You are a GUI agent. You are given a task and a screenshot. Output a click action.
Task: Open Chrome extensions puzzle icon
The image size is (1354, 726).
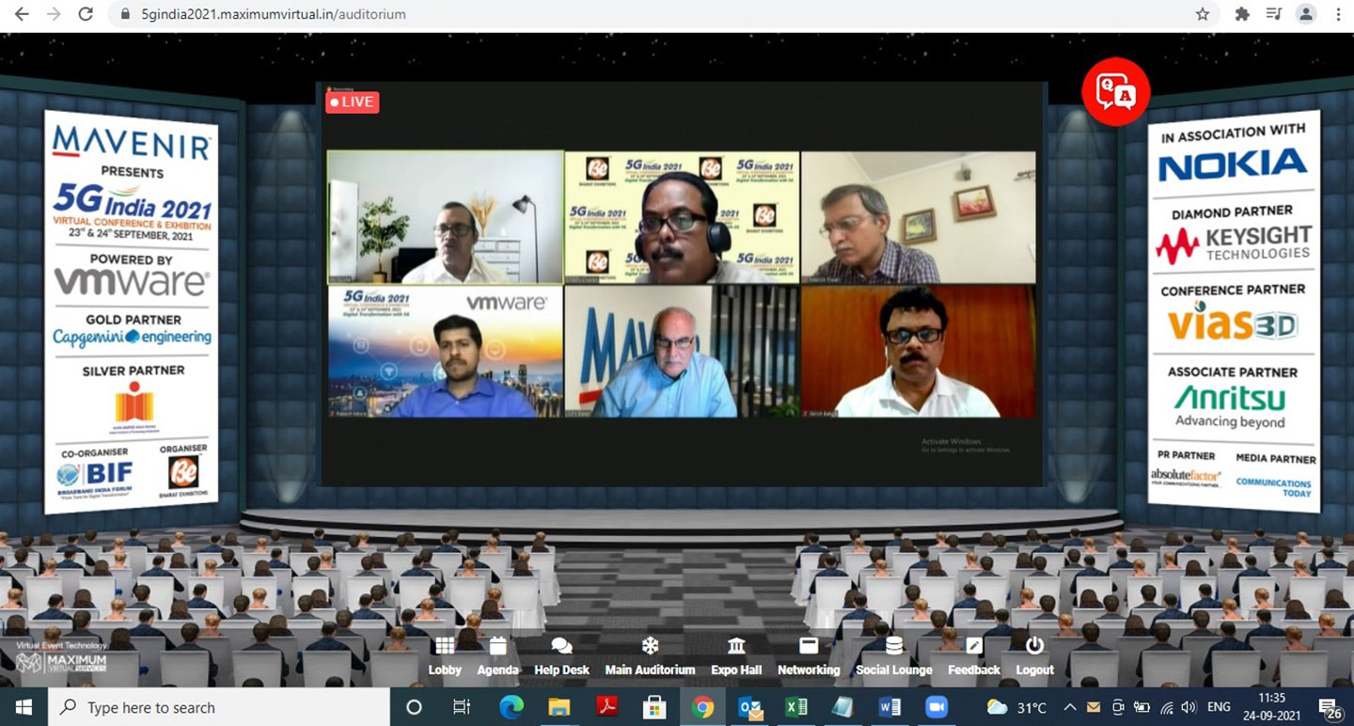tap(1242, 14)
